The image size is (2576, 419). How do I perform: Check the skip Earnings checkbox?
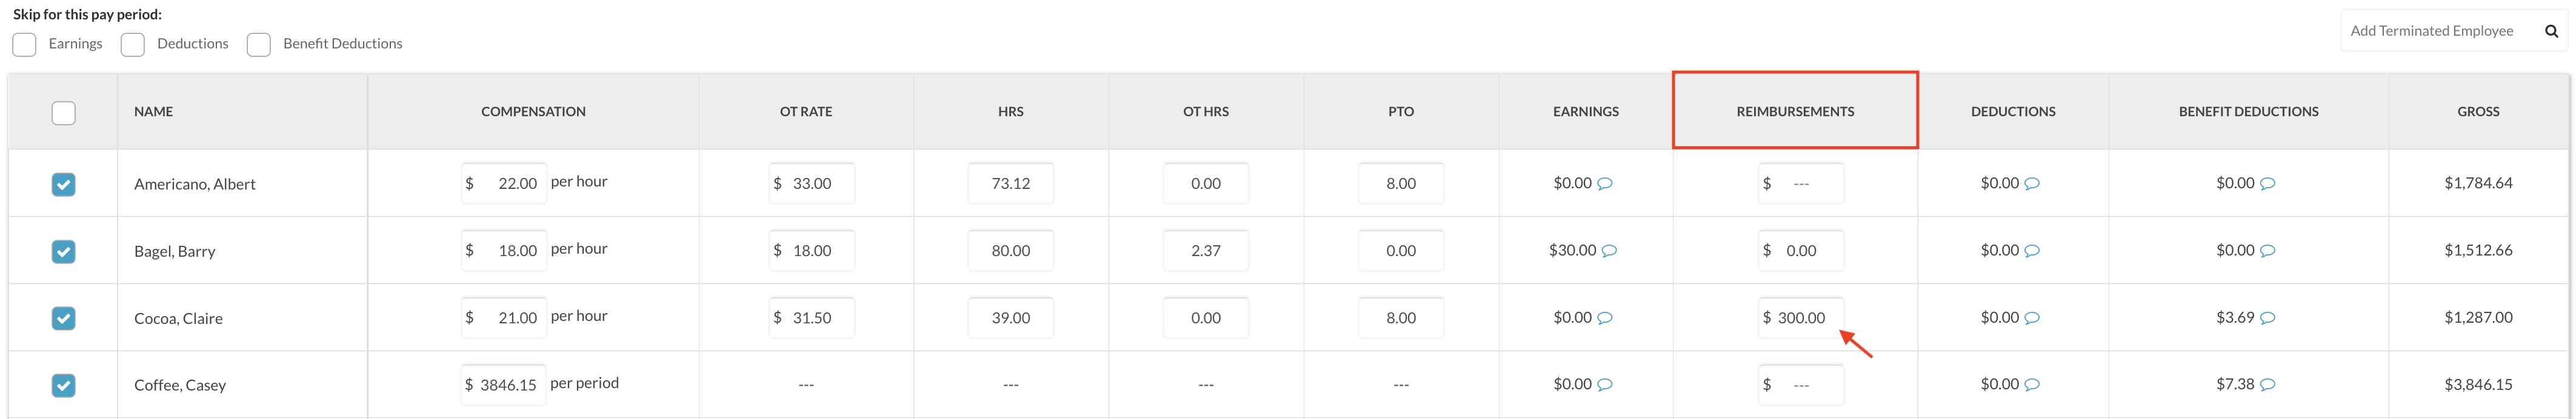(x=25, y=45)
